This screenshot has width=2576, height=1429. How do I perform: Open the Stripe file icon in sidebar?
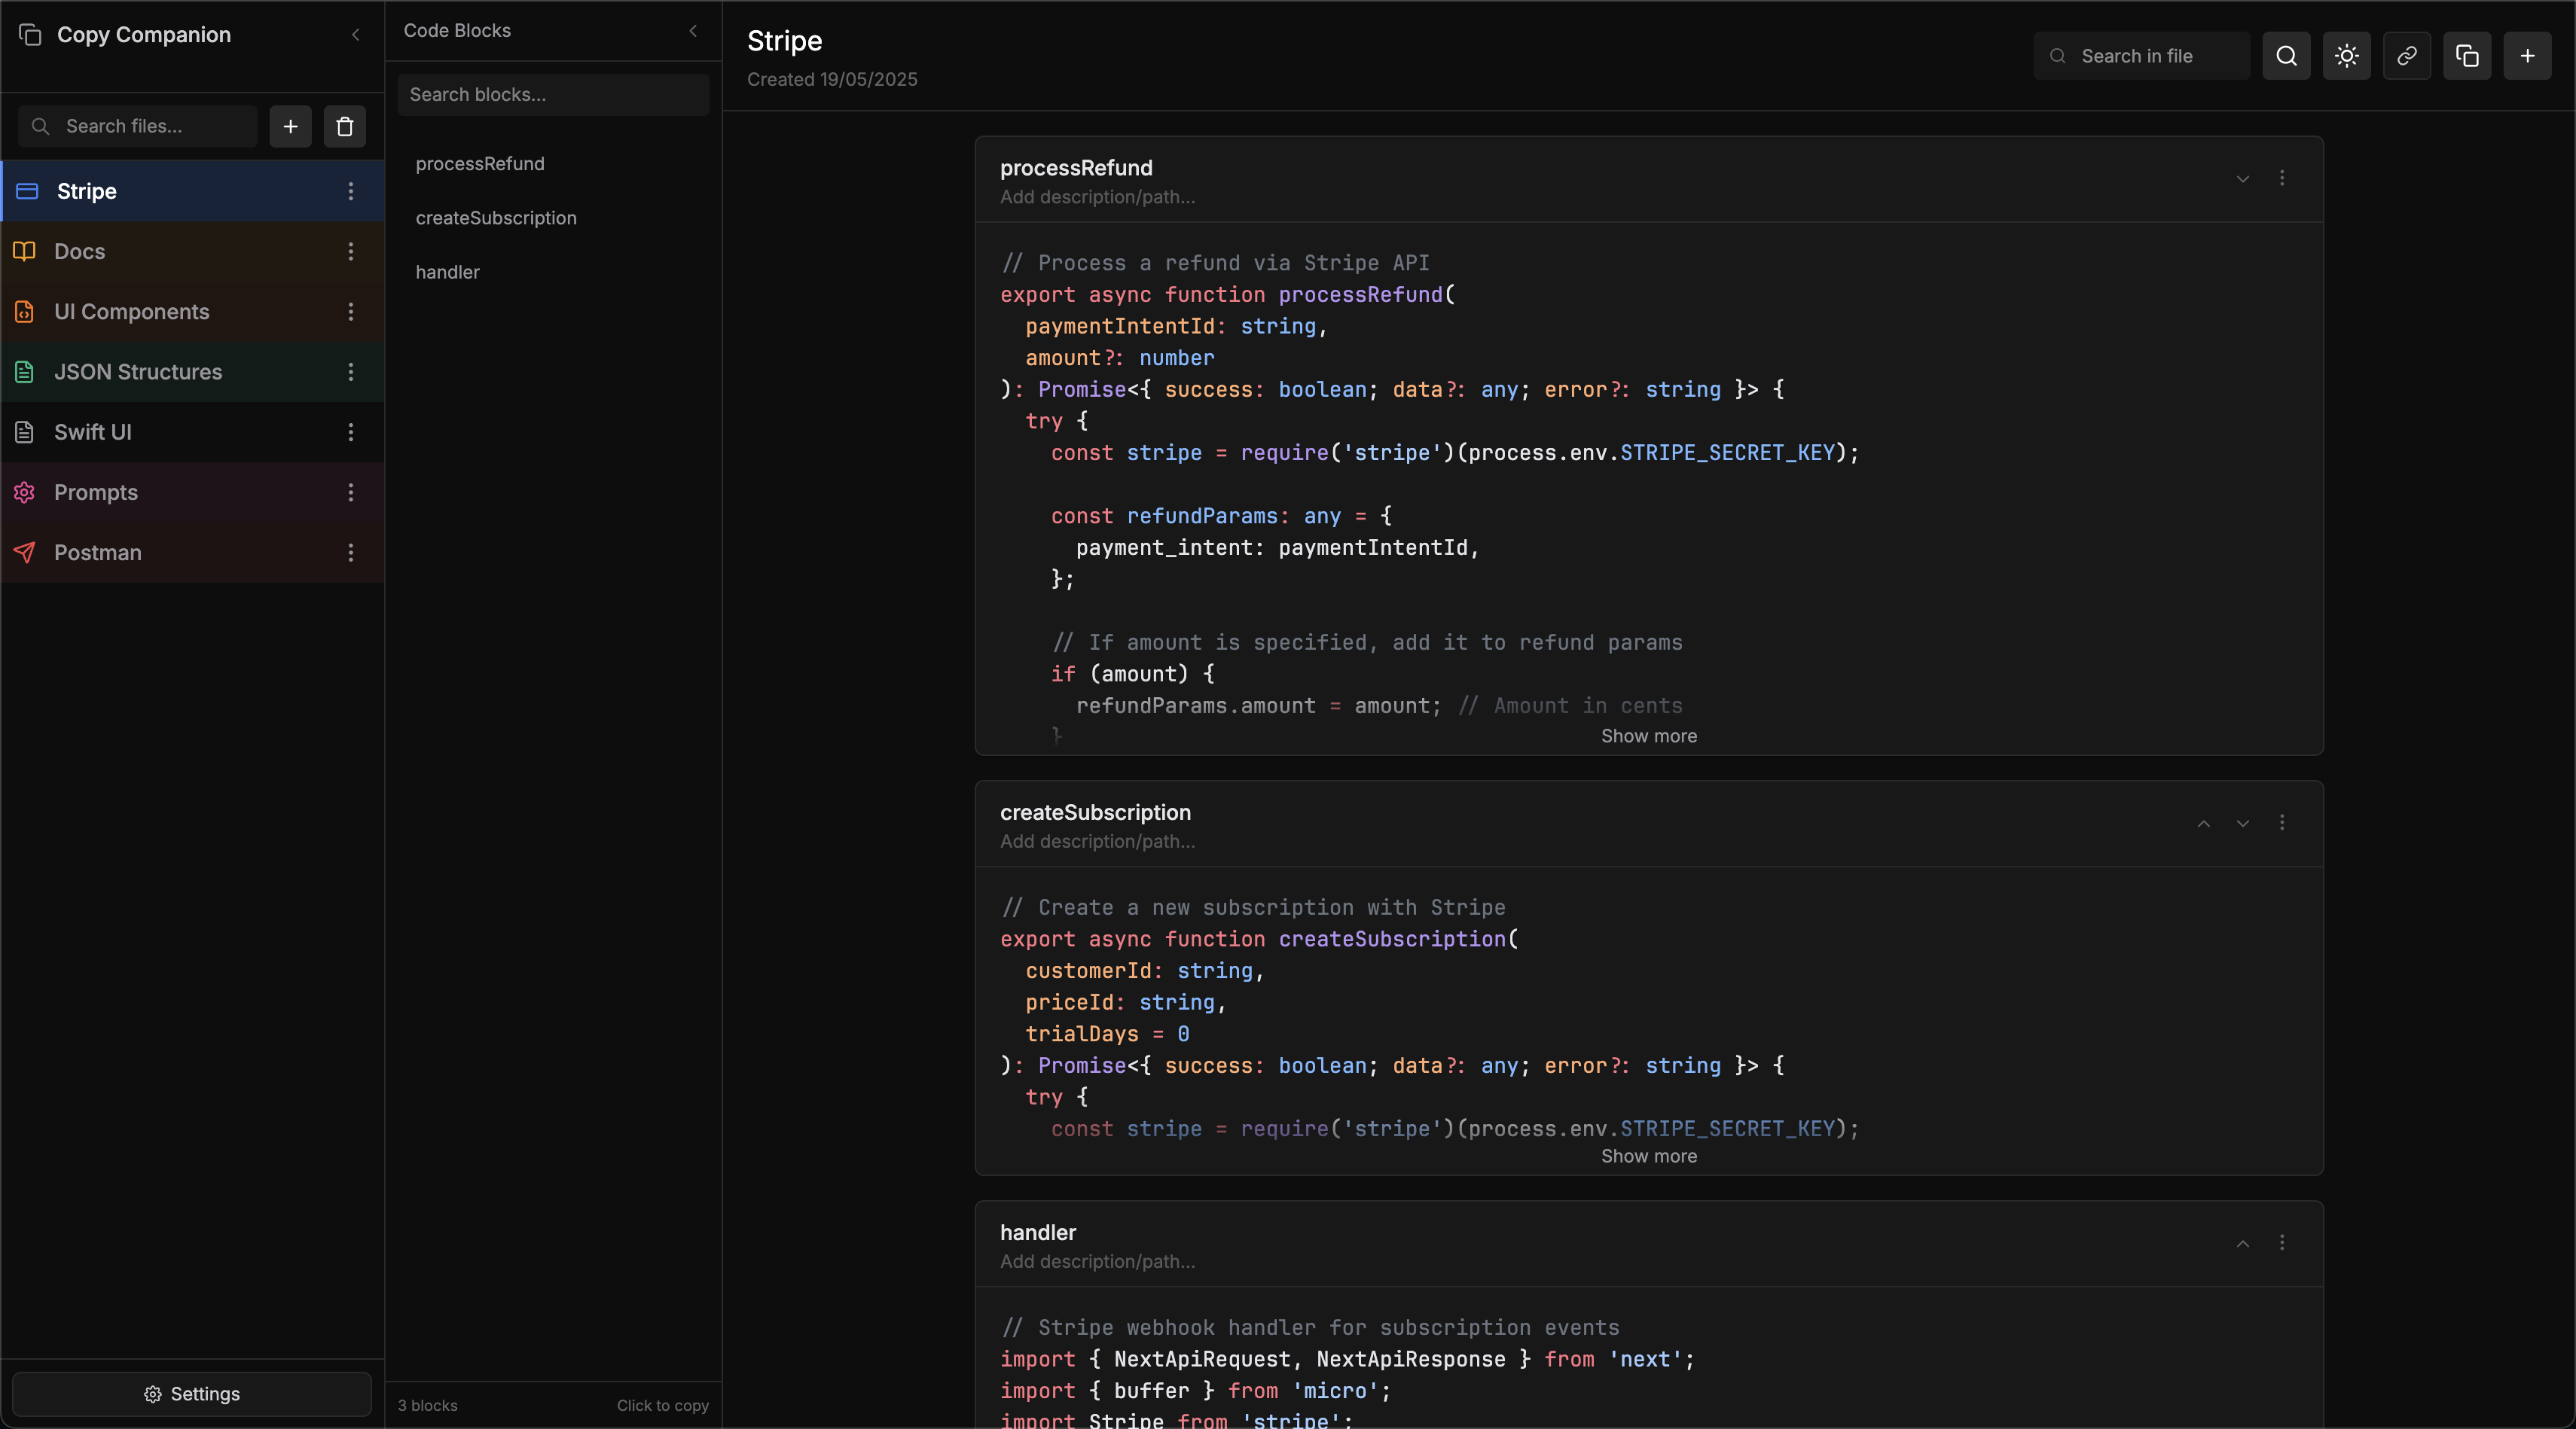(x=26, y=191)
